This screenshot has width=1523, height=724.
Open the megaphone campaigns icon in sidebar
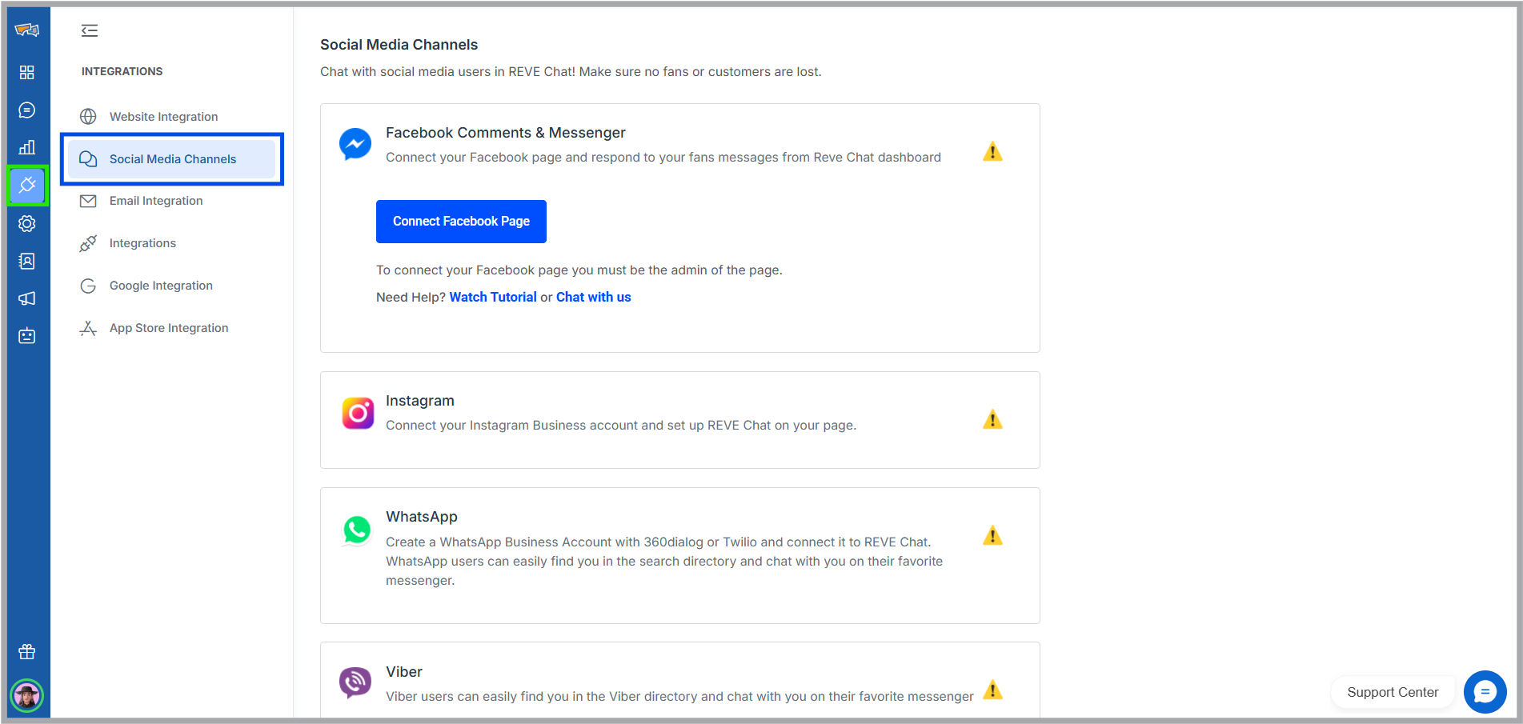click(x=27, y=298)
